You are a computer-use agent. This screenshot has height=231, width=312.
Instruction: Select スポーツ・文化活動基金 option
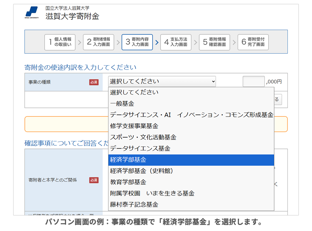pyautogui.click(x=191, y=137)
